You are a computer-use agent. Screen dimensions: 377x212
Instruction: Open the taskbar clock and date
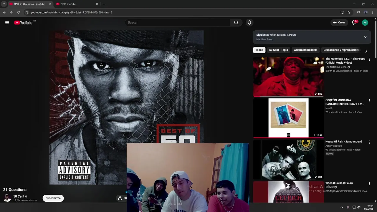pos(368,207)
